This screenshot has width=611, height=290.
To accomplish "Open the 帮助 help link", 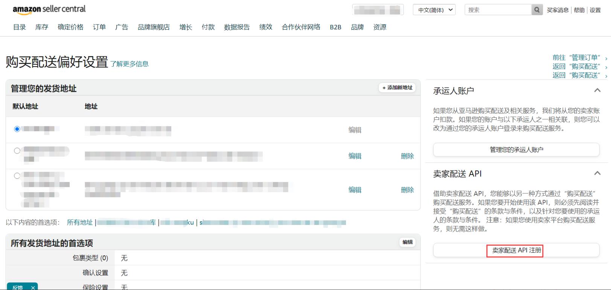I will point(579,10).
